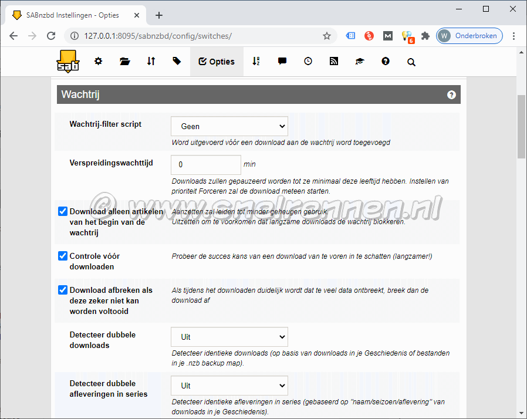Open Notifications speech bubble icon

point(282,61)
